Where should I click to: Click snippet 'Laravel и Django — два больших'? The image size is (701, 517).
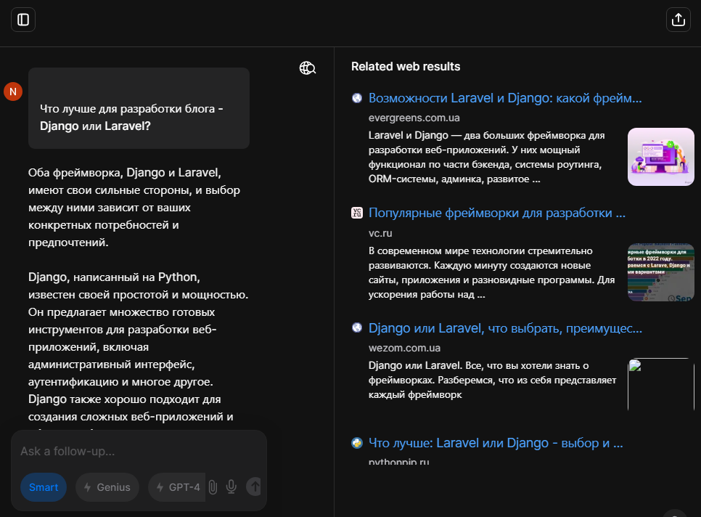[486, 157]
